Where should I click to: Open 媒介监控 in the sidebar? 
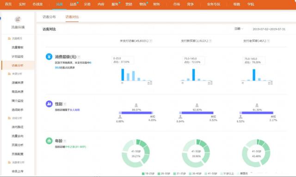coord(18,100)
